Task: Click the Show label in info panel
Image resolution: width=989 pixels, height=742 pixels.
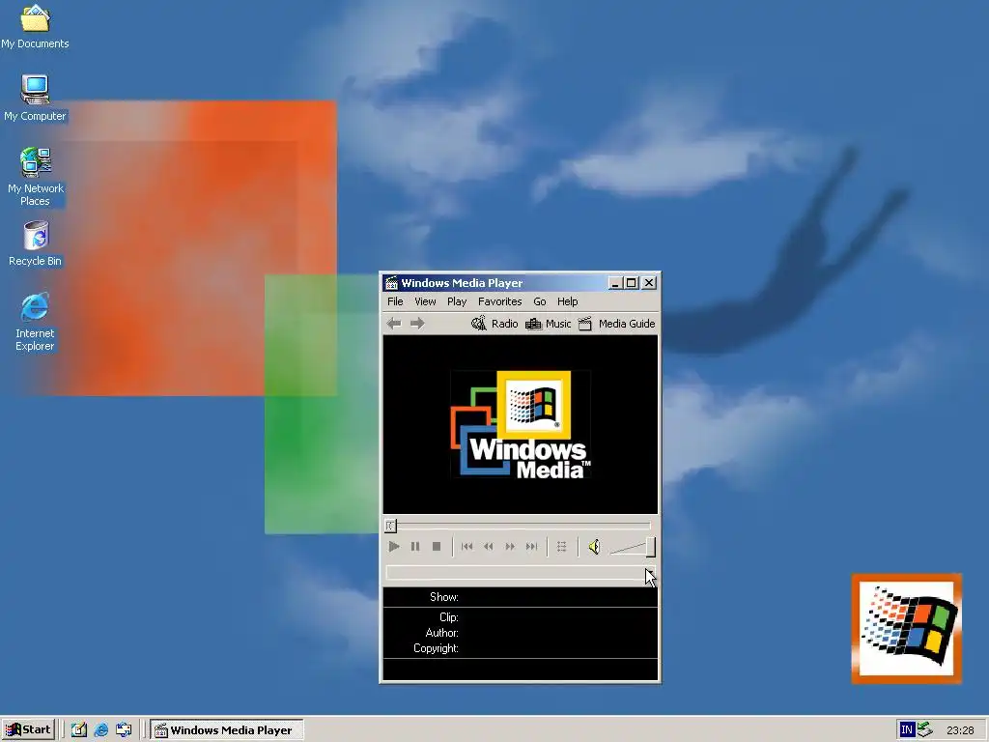Action: click(x=444, y=597)
